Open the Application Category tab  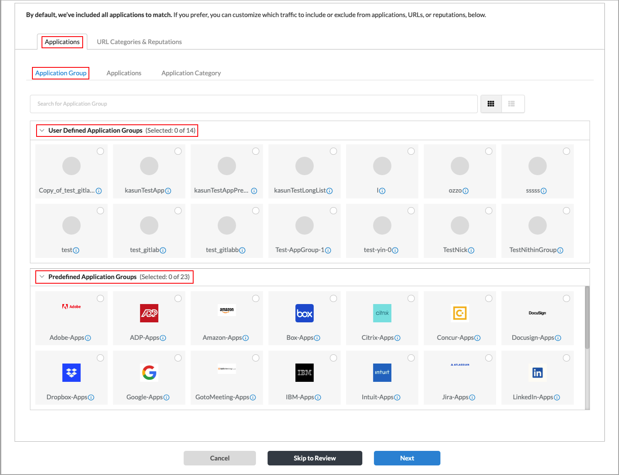(191, 73)
